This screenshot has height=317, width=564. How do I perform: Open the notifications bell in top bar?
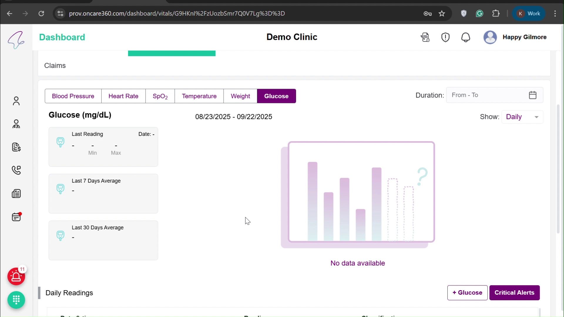point(466,37)
